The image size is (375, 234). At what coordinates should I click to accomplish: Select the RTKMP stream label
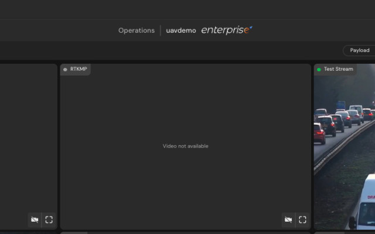point(79,69)
